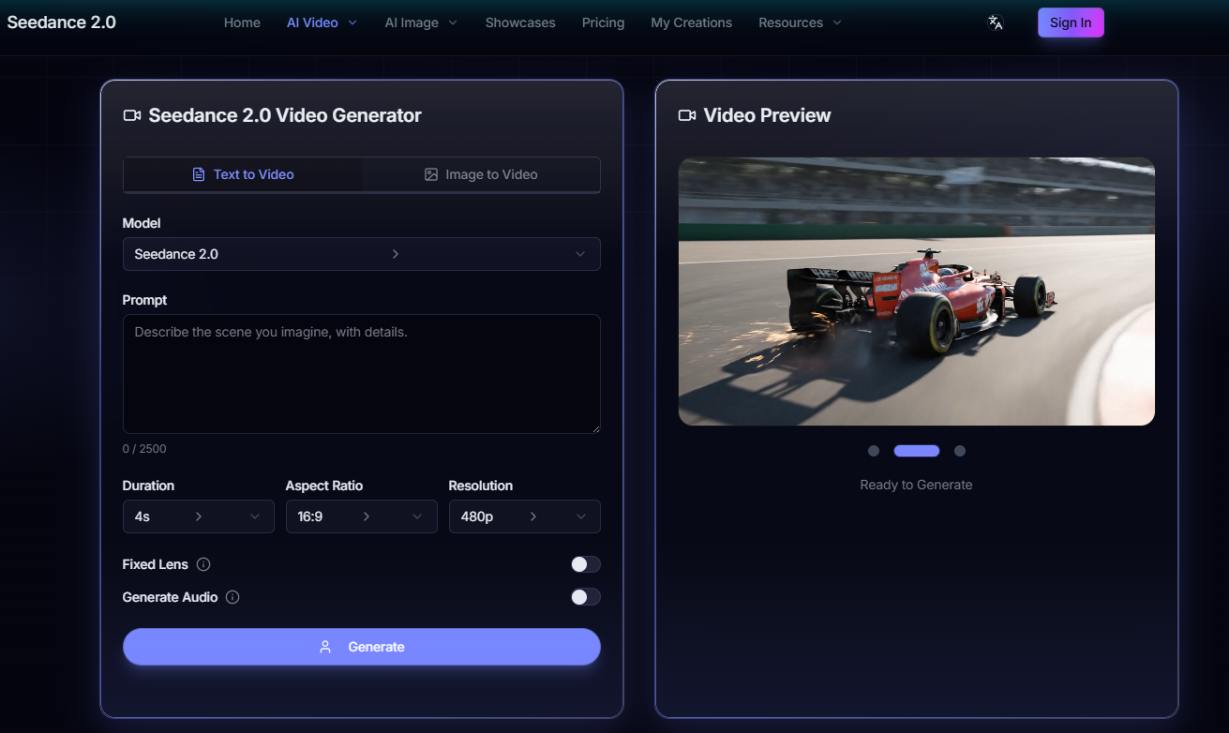Click the person icon inside the Generate button
This screenshot has height=733, width=1229.
click(325, 646)
